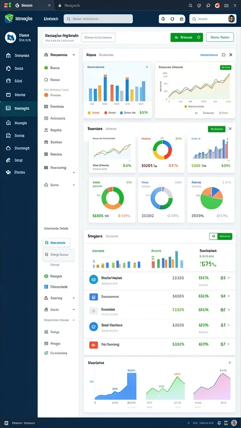Expand the chevron next to lock icon sidebar item
This screenshot has width=241, height=428.
click(x=74, y=185)
